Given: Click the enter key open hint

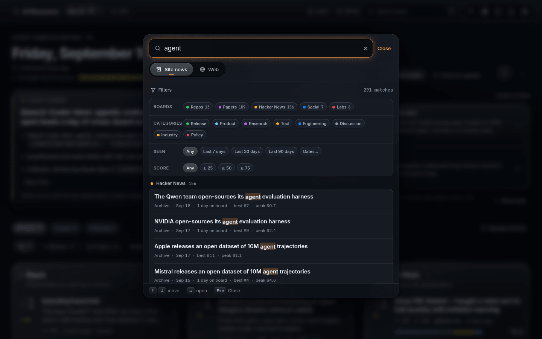Looking at the screenshot, I should pyautogui.click(x=191, y=291).
